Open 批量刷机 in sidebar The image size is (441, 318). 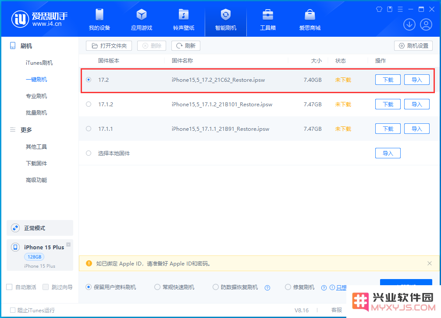pos(36,112)
